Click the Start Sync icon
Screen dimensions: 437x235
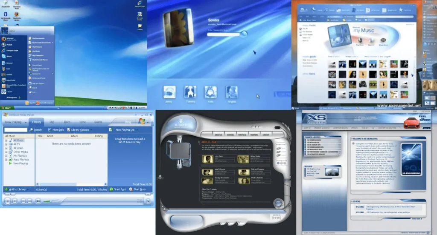point(111,189)
